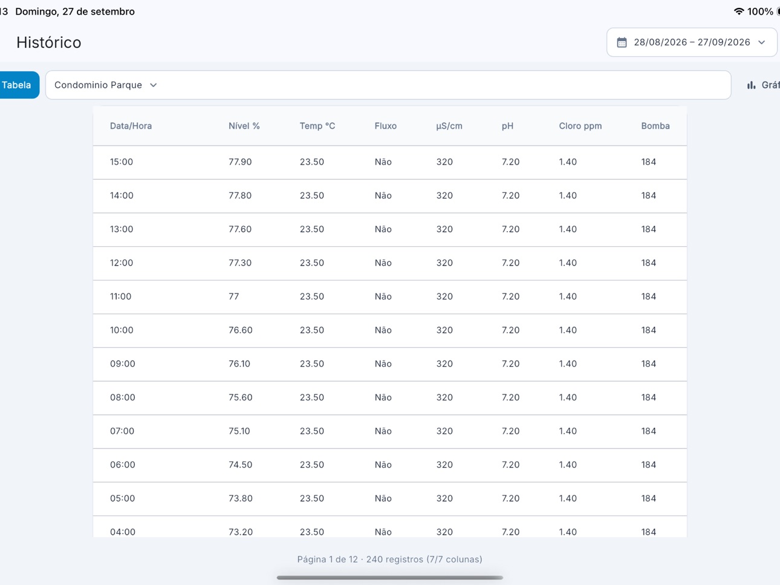
Task: Select the 11:00 row time cell
Action: click(121, 296)
